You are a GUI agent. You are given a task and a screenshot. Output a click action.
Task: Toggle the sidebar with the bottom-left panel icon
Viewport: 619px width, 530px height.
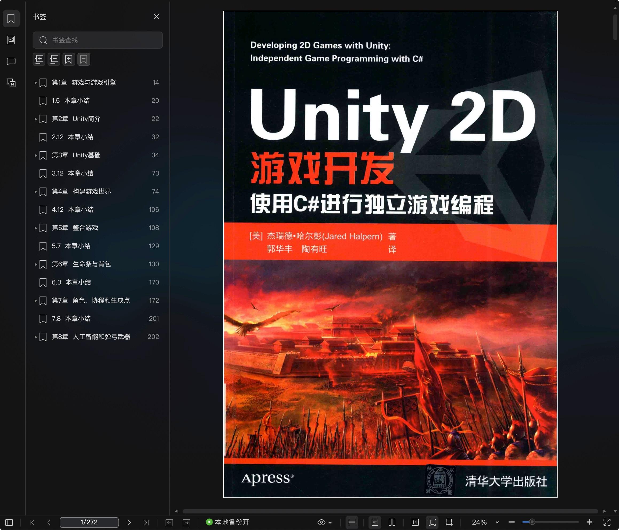9,522
